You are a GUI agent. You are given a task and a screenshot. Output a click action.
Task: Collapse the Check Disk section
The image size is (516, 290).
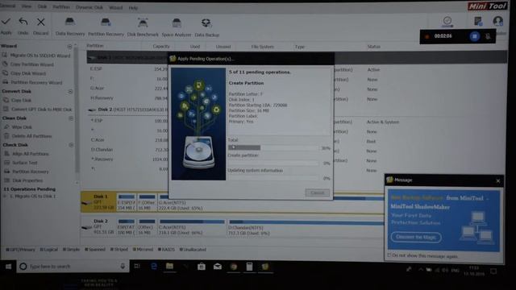(71, 145)
